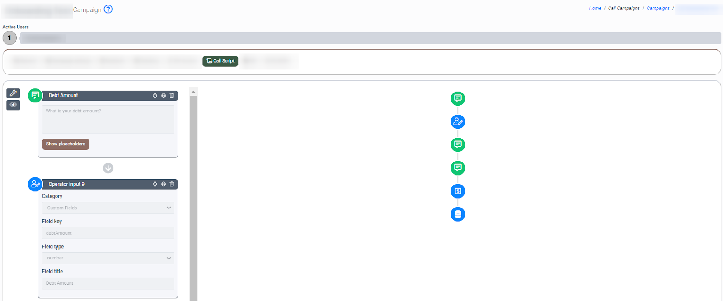The image size is (723, 301).
Task: Open the Category dropdown
Action: [108, 208]
